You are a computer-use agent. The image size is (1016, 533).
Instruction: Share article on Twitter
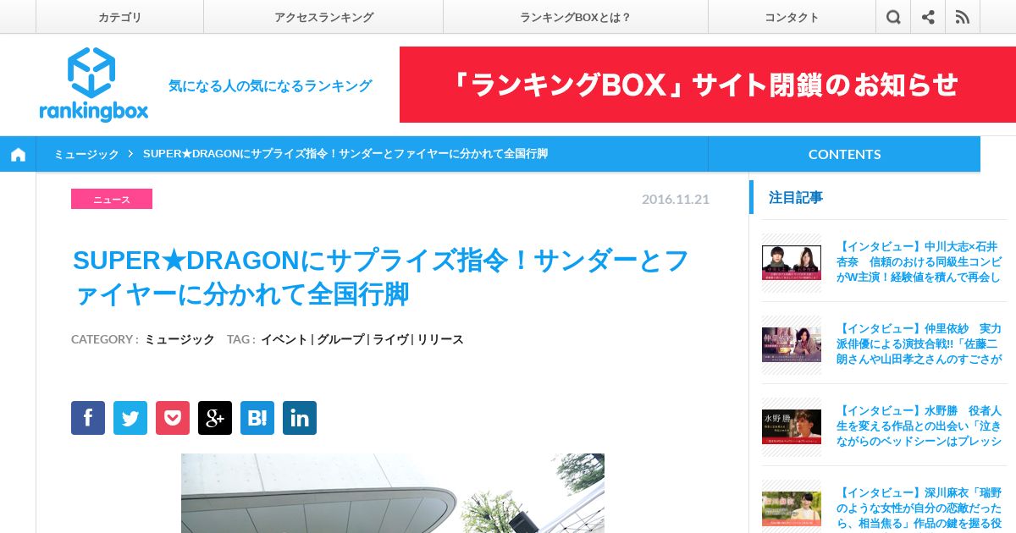point(130,418)
